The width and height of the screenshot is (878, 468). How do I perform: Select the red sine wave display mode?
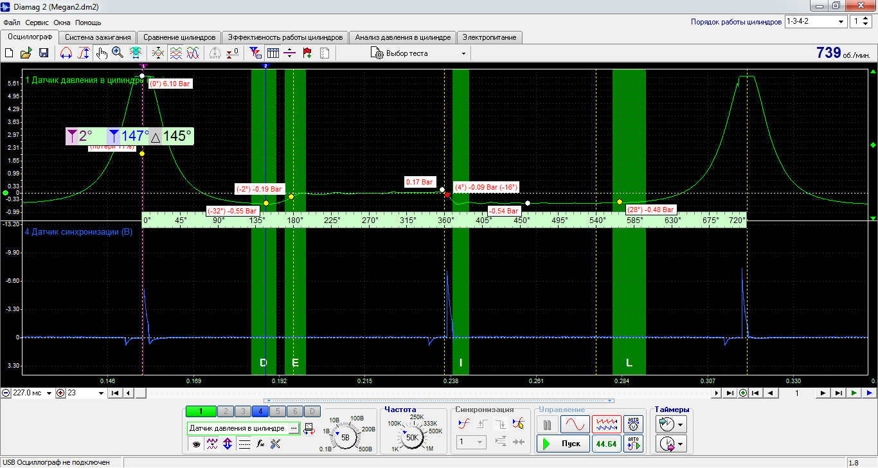pos(575,424)
